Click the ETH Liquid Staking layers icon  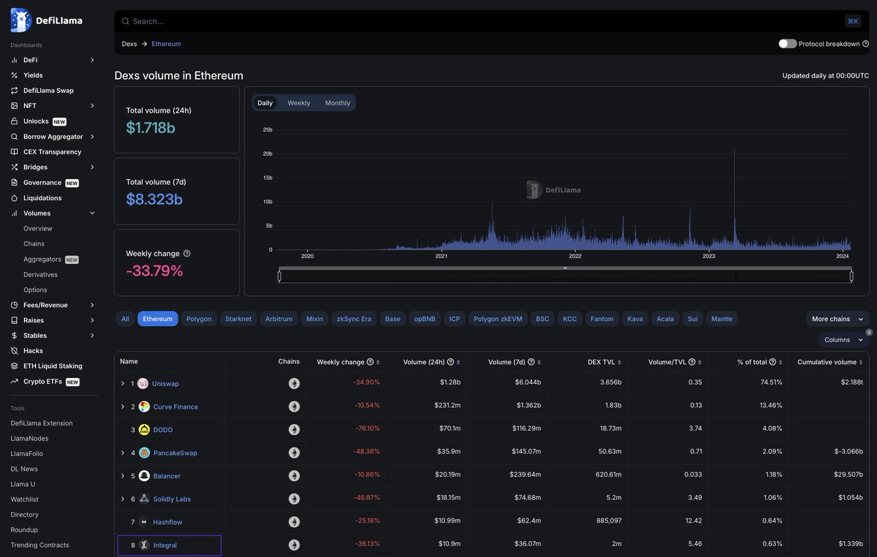coord(15,366)
